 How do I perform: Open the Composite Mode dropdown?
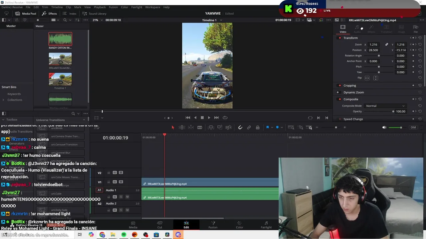(385, 106)
